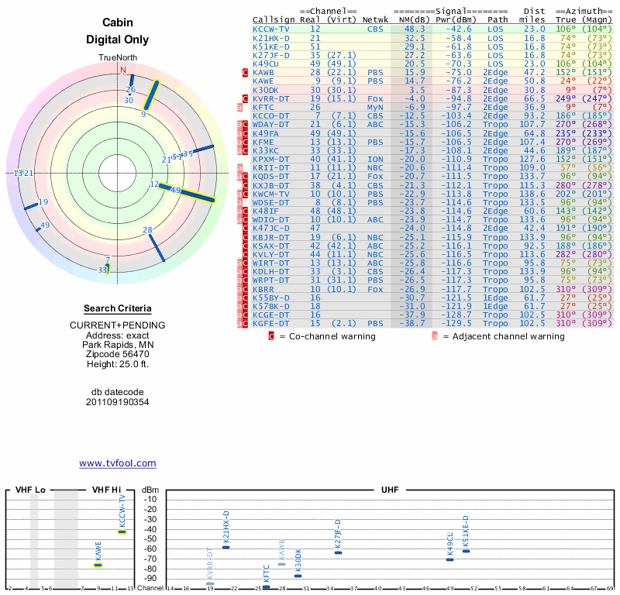The height and width of the screenshot is (595, 620).
Task: Click the K51KE-D marker in the UHF chart
Action: pos(466,551)
